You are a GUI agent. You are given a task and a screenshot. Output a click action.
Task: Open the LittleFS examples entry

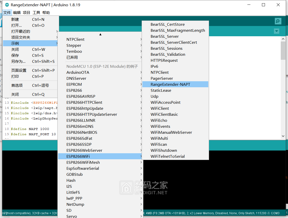pos(100,192)
